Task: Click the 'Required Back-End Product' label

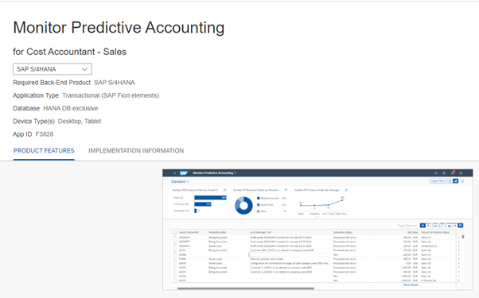Action: click(52, 83)
